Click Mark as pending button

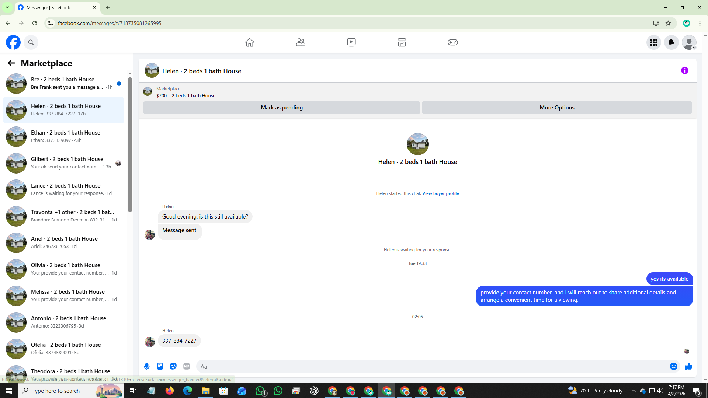(x=281, y=108)
